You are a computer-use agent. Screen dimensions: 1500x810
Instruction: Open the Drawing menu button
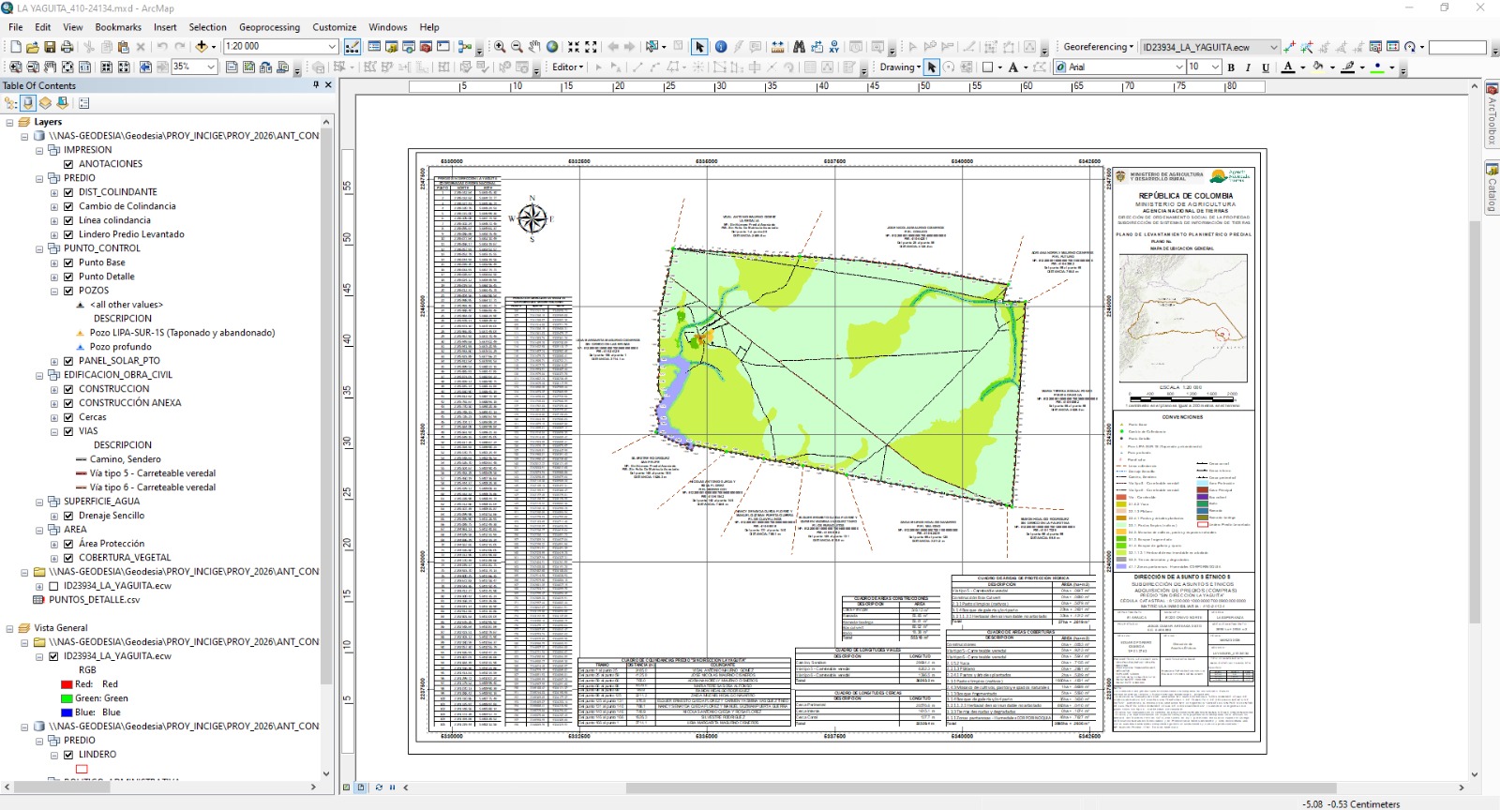tap(900, 67)
